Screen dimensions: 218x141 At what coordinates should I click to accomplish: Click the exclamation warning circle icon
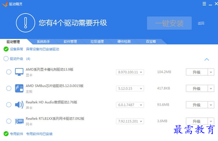pos(26,23)
